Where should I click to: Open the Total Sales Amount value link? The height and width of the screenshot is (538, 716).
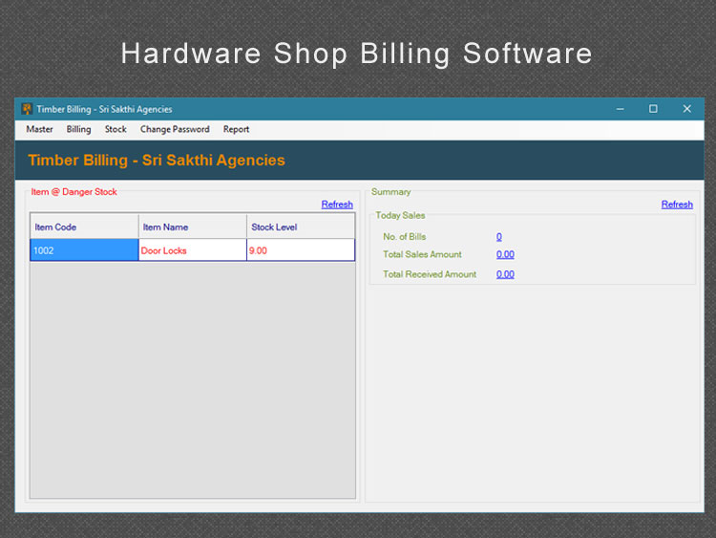[x=505, y=254]
